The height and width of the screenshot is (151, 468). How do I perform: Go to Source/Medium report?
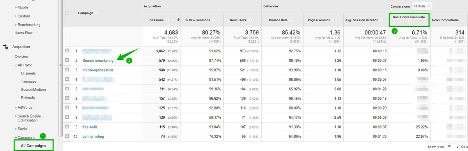click(x=33, y=89)
